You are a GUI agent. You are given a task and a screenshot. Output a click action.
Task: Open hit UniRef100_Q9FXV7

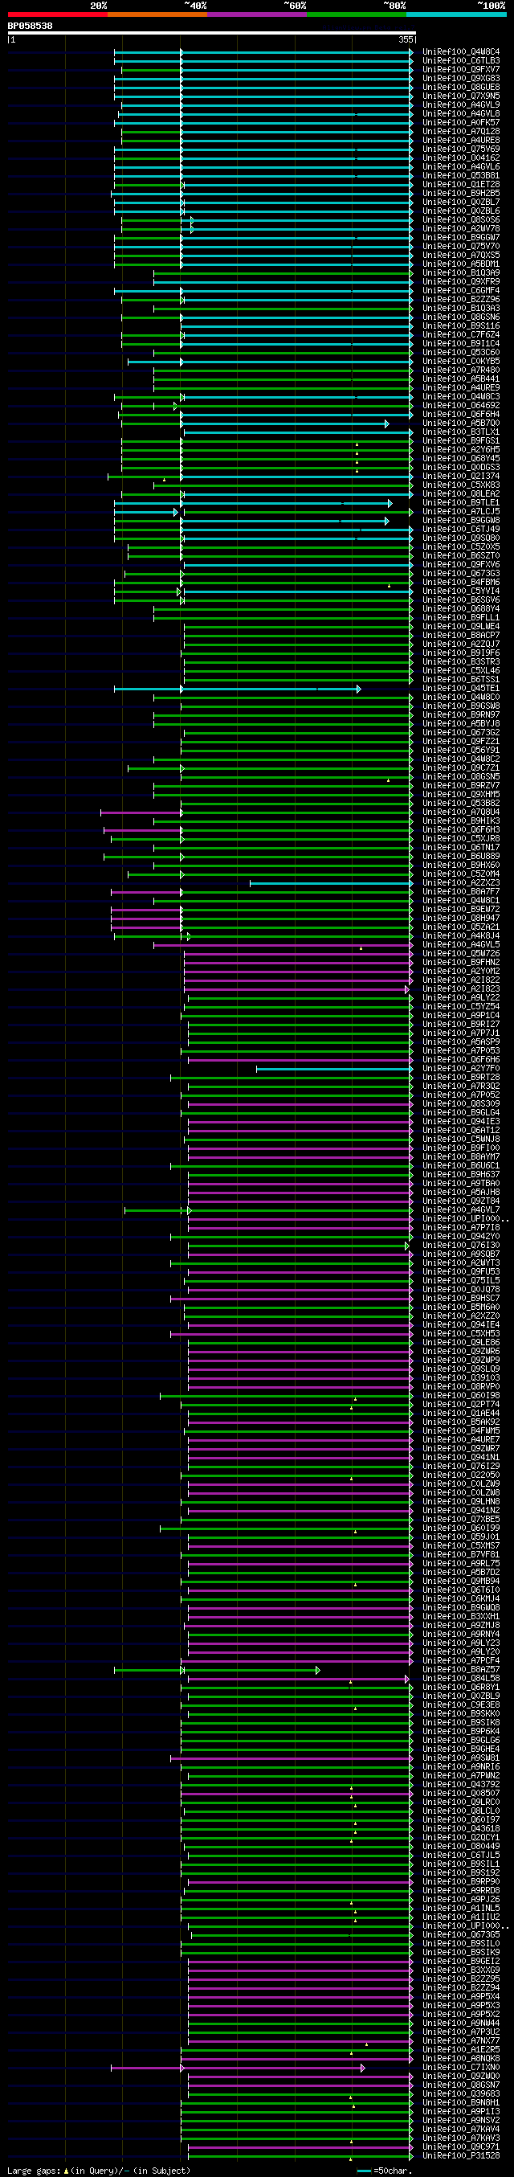[461, 70]
